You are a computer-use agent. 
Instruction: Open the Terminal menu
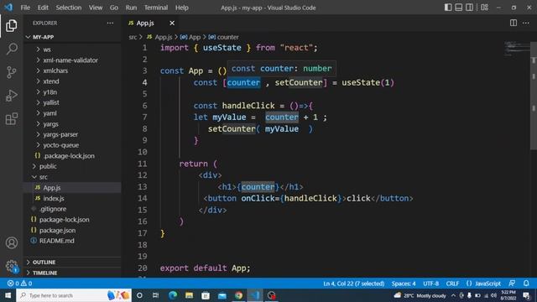(x=156, y=8)
